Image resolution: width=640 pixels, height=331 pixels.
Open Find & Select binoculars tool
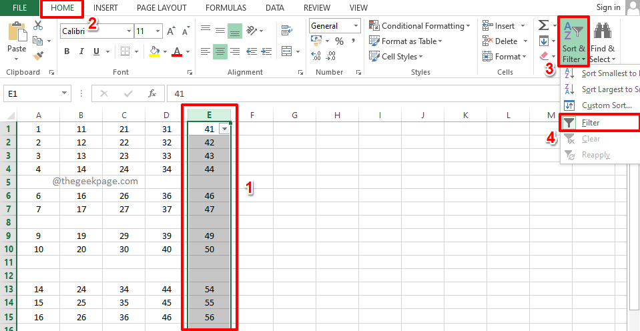tap(603, 41)
